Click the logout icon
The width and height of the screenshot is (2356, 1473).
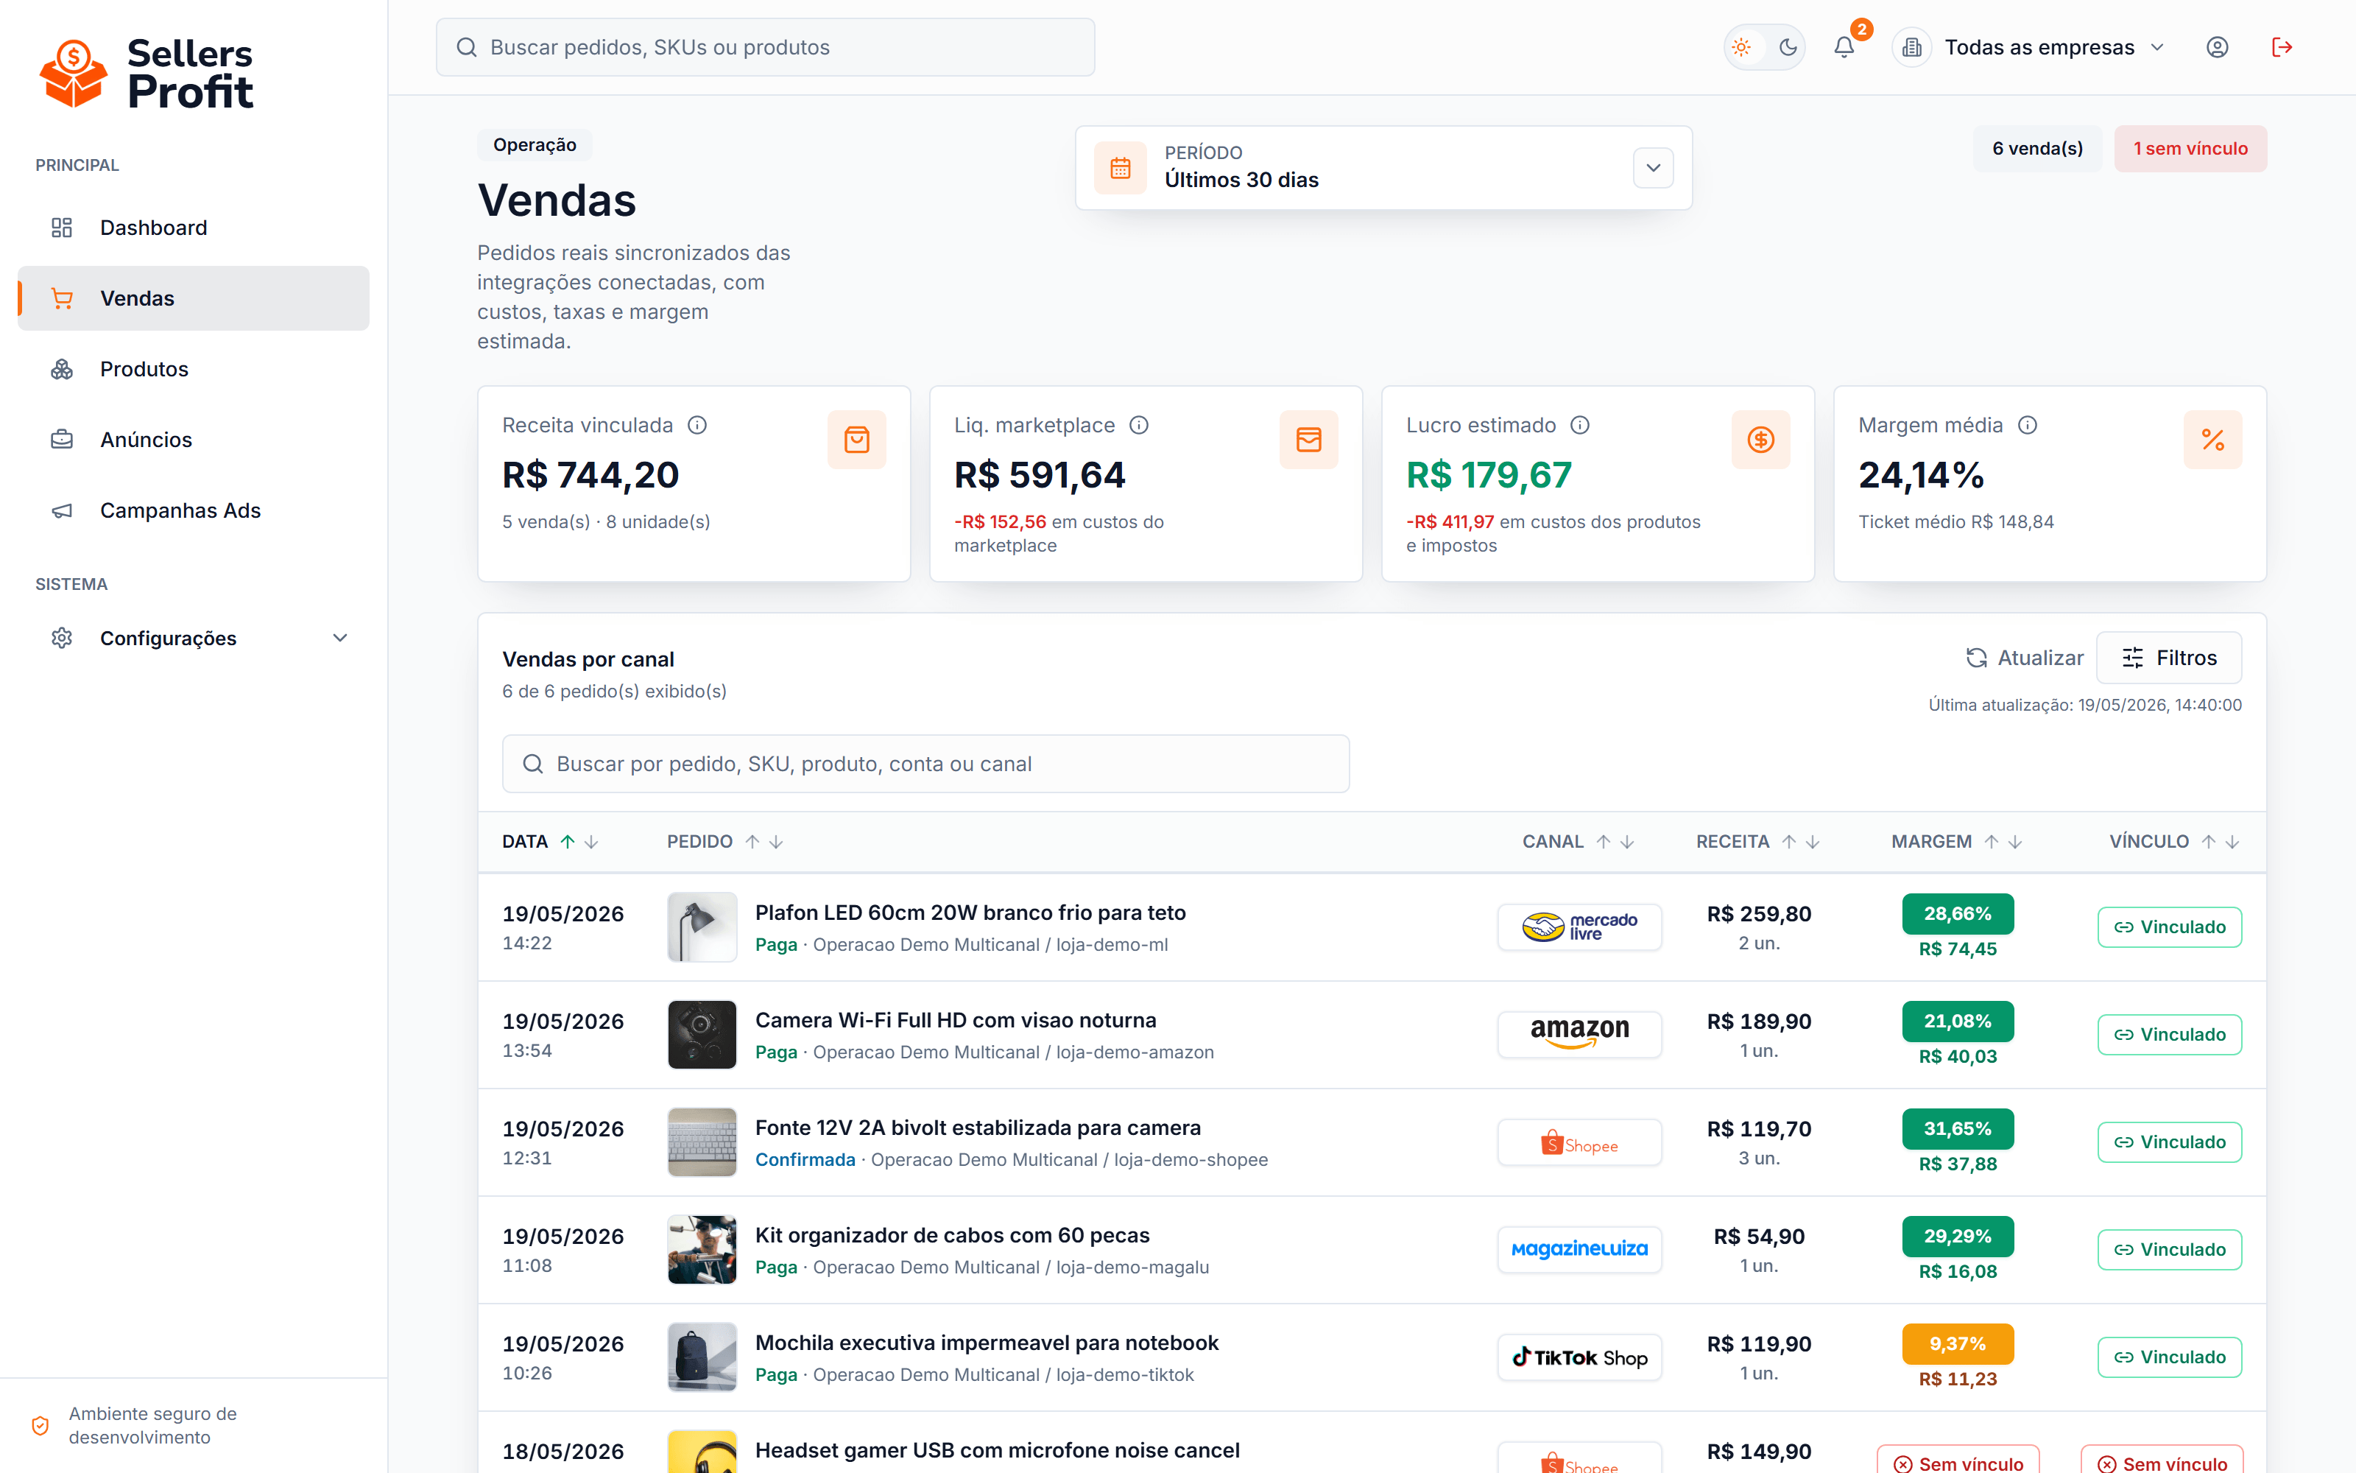tap(2282, 46)
